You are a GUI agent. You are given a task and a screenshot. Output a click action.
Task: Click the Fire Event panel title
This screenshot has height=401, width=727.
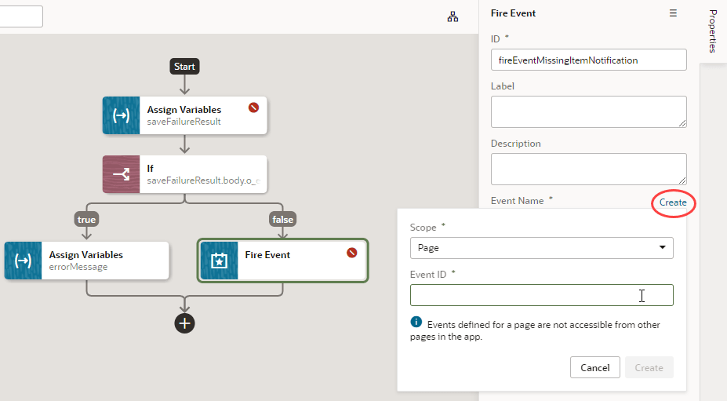click(513, 13)
